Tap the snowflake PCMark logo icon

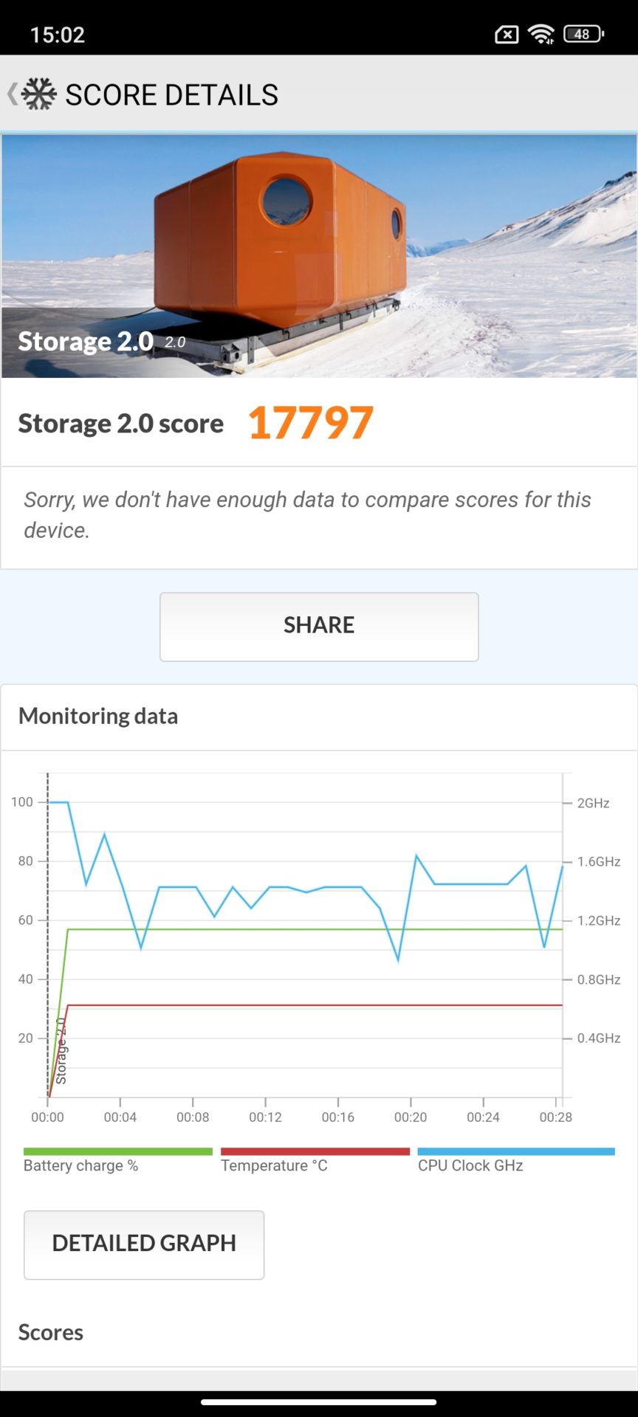39,94
